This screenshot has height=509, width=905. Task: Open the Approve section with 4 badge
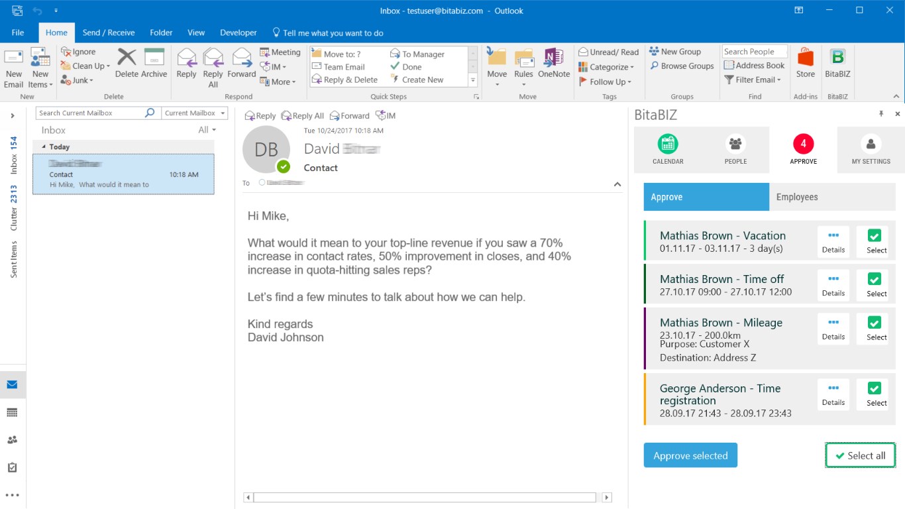click(x=803, y=149)
